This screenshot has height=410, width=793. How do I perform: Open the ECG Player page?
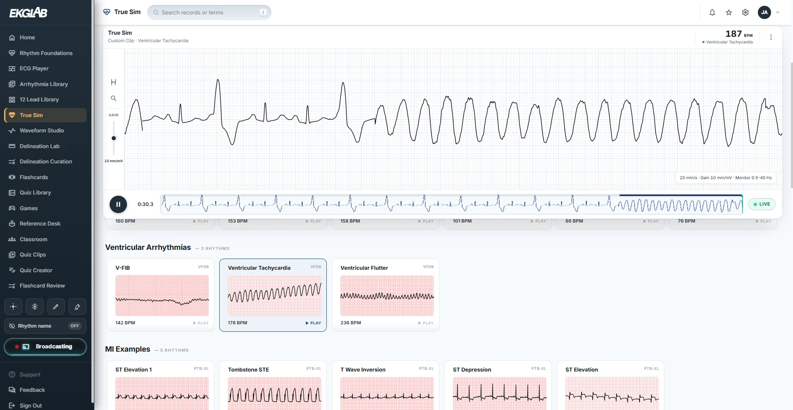coord(45,69)
